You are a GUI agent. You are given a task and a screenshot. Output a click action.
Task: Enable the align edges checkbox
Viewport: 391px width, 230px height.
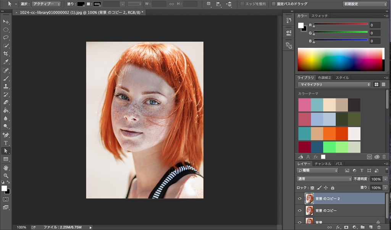tap(242, 4)
